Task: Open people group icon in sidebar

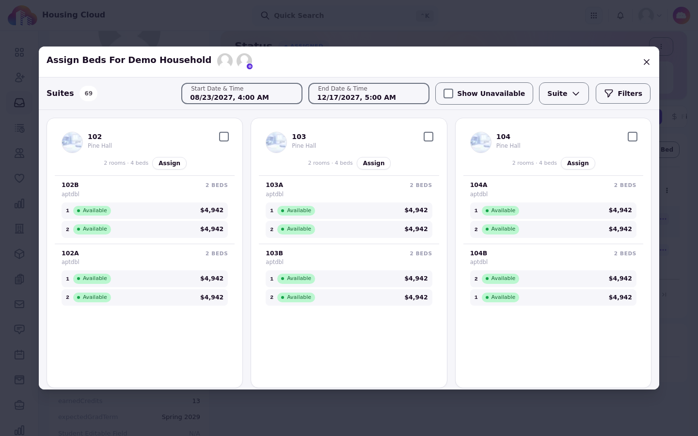Action: point(19,153)
